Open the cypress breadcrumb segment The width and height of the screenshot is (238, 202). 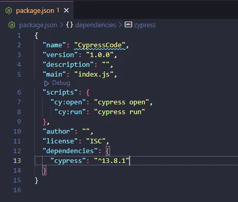(145, 25)
